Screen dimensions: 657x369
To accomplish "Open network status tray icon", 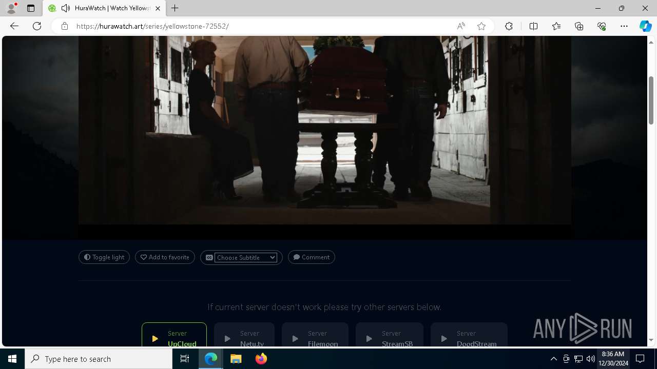I will [578, 359].
